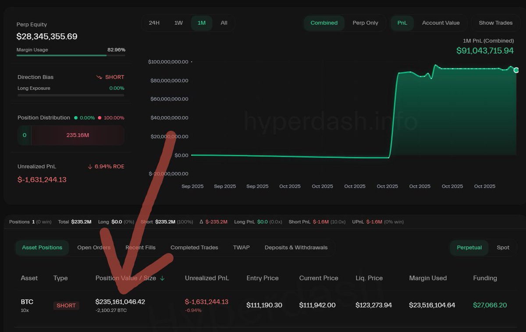Viewport: 526px width, 332px height.
Task: Enable the Spot positions view
Action: pos(503,247)
